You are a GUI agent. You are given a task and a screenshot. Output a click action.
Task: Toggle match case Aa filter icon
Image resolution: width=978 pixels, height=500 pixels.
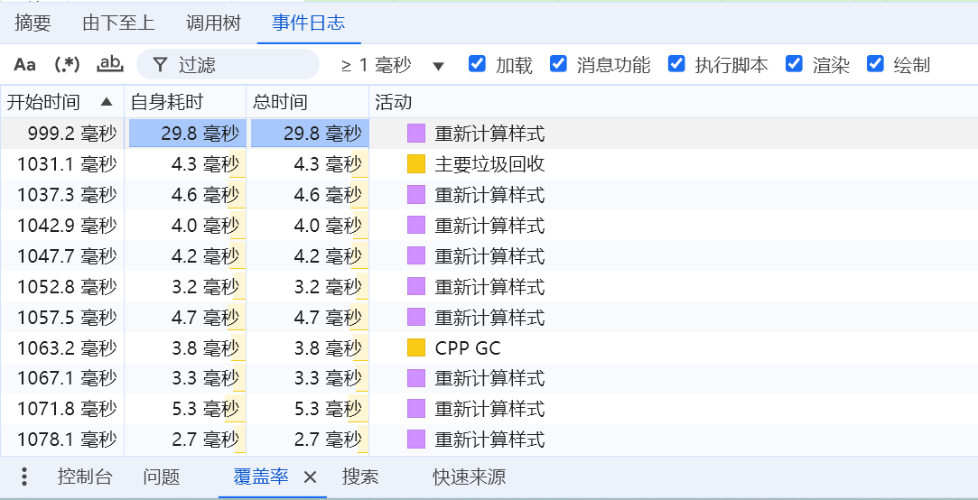point(24,65)
